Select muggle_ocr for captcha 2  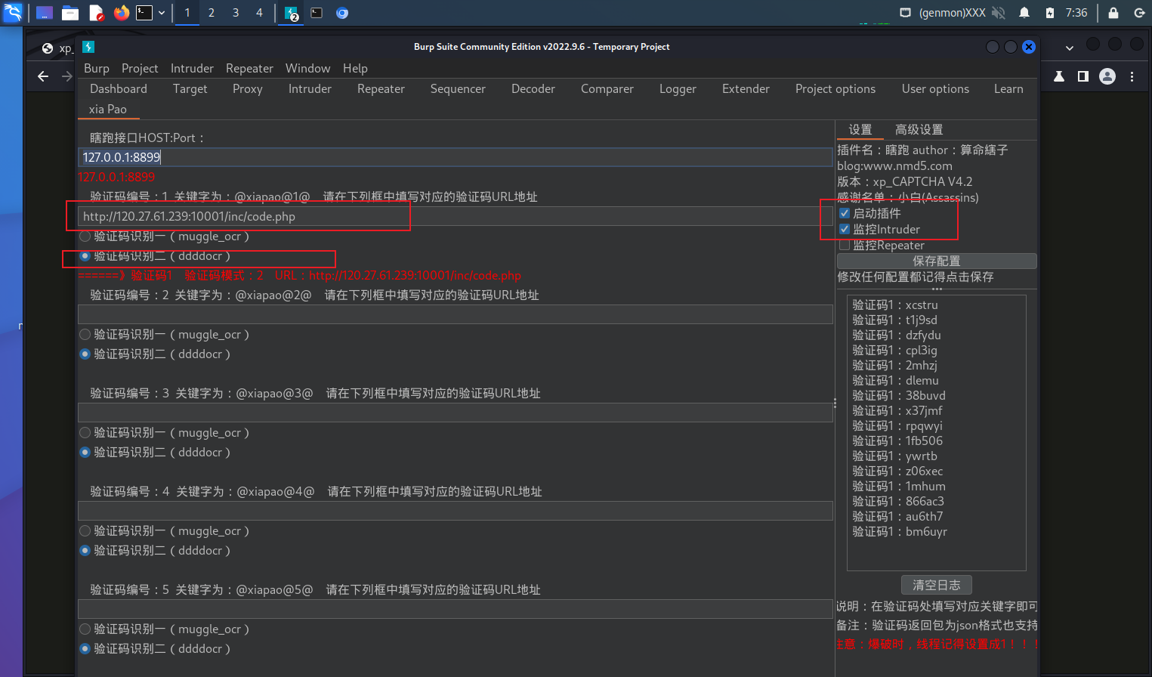[85, 335]
